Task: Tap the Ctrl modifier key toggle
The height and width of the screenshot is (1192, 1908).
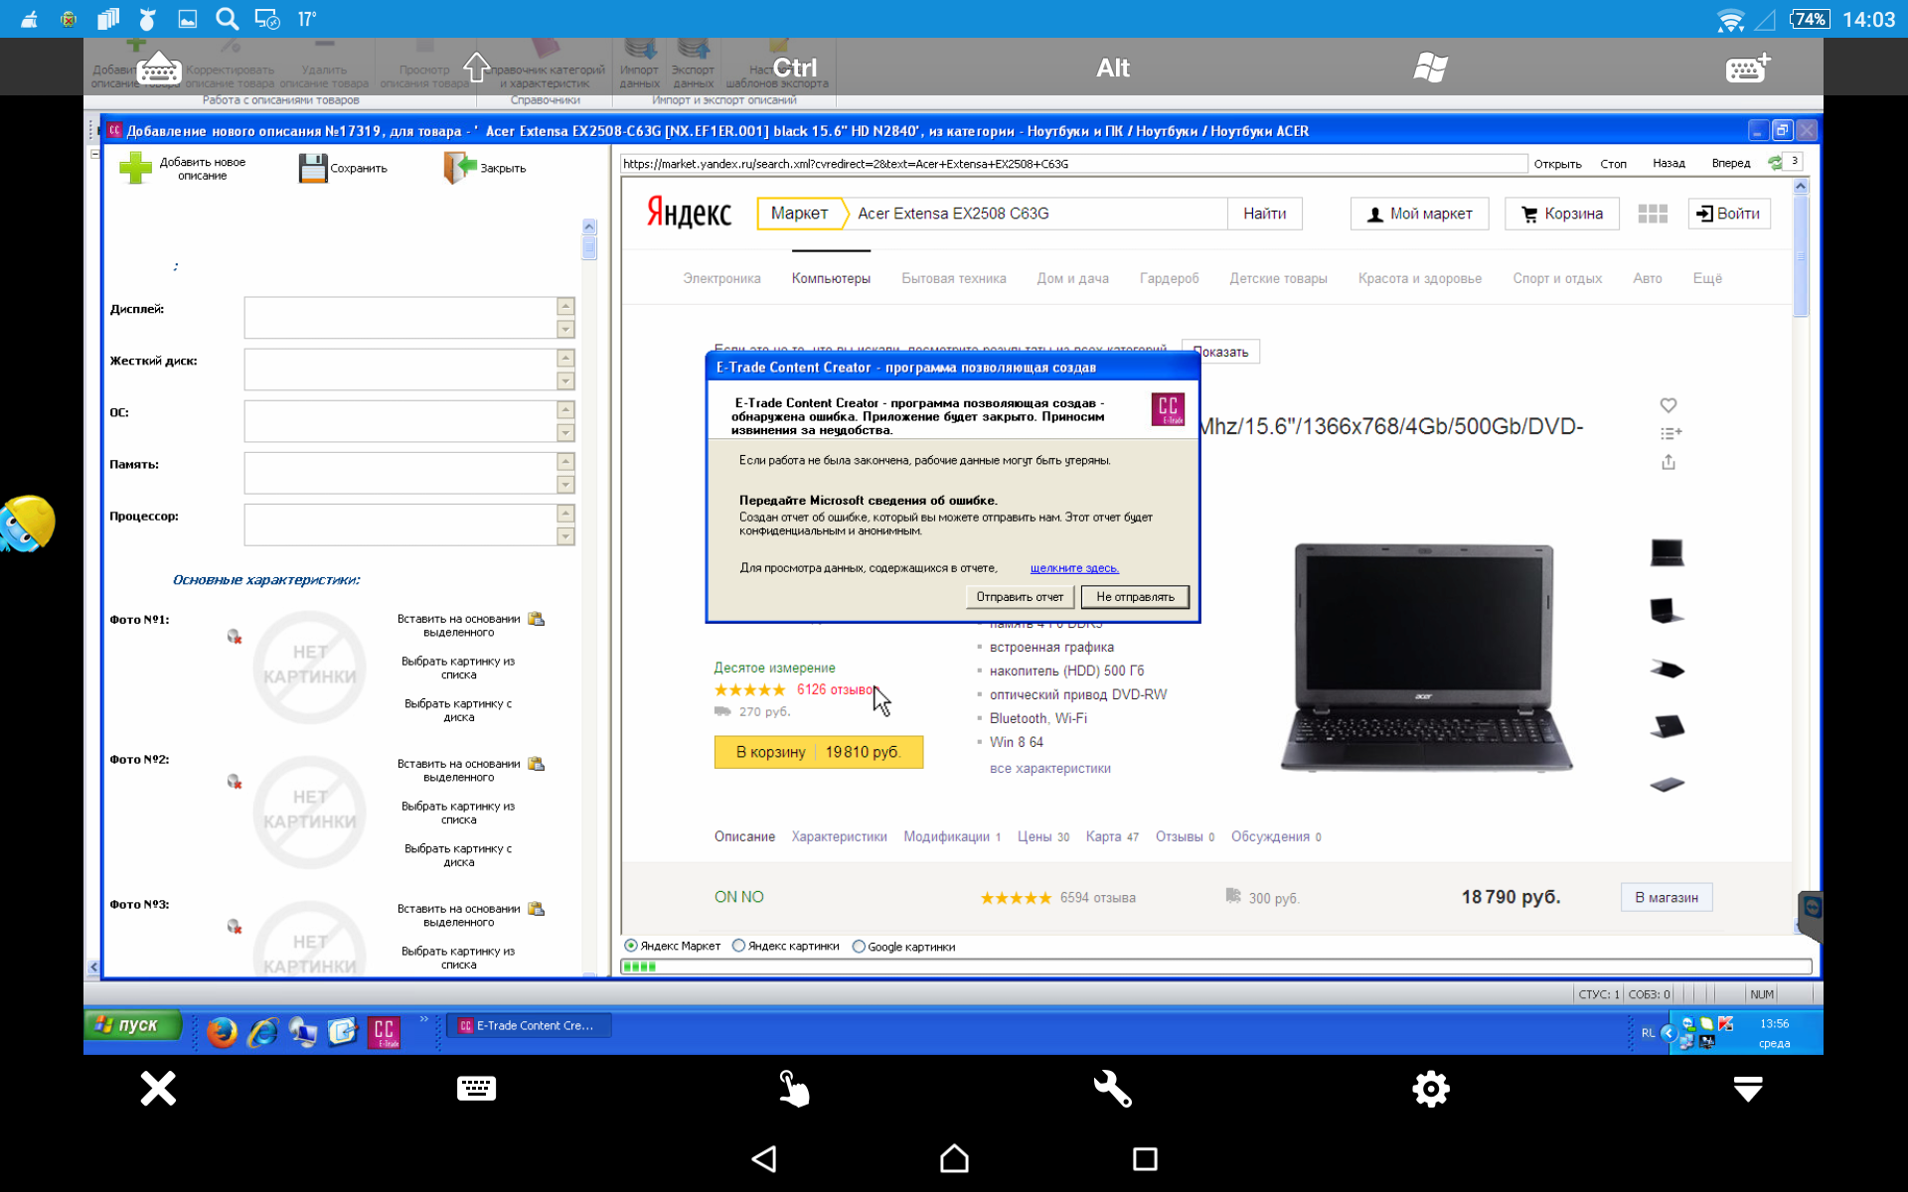Action: (795, 68)
